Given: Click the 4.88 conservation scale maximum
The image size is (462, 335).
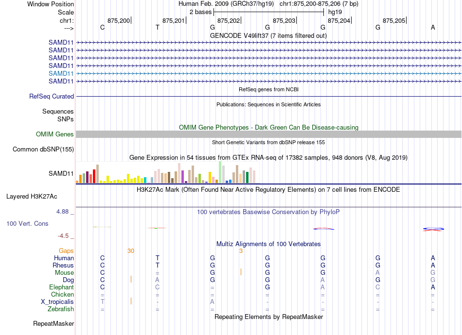Looking at the screenshot, I should (62, 212).
